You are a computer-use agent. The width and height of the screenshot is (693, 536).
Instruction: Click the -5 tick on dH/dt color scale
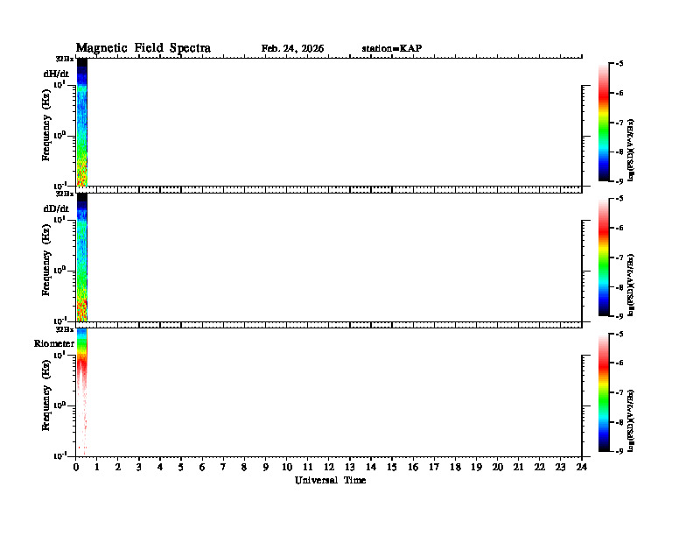coord(619,64)
